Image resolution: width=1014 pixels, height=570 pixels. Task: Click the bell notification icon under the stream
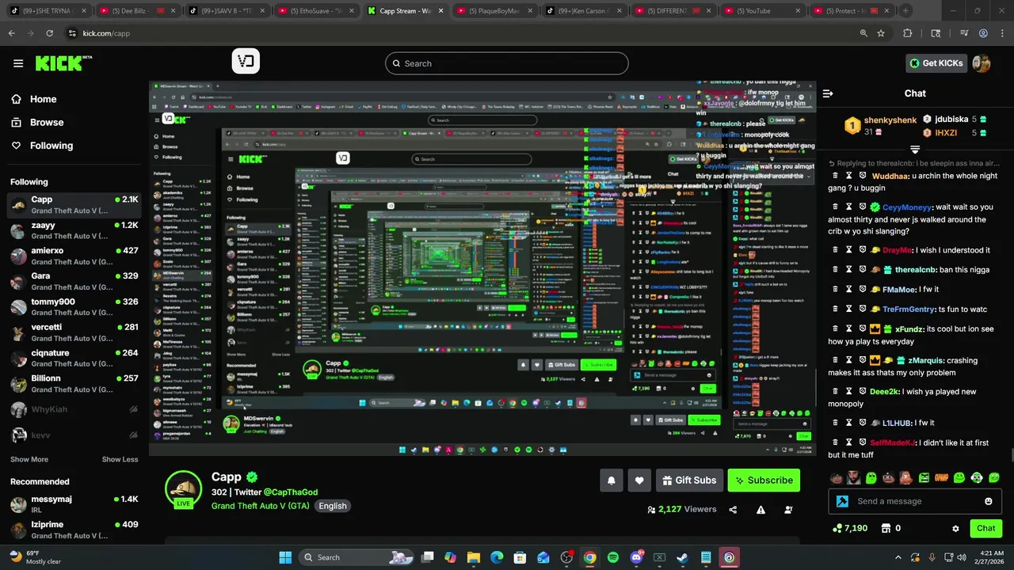[612, 481]
